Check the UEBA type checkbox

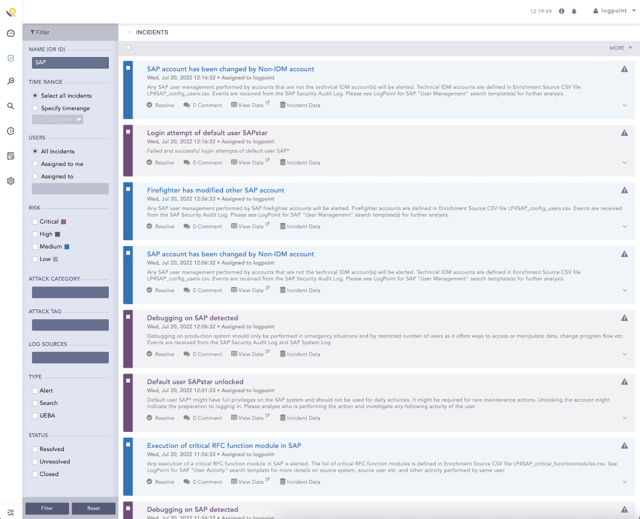(35, 416)
